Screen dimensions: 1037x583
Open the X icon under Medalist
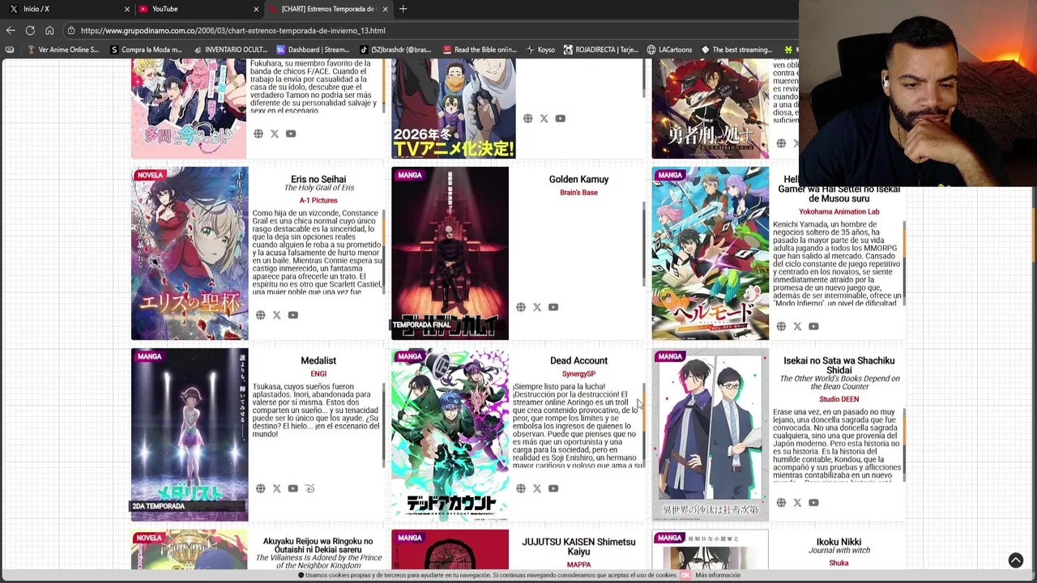point(276,488)
